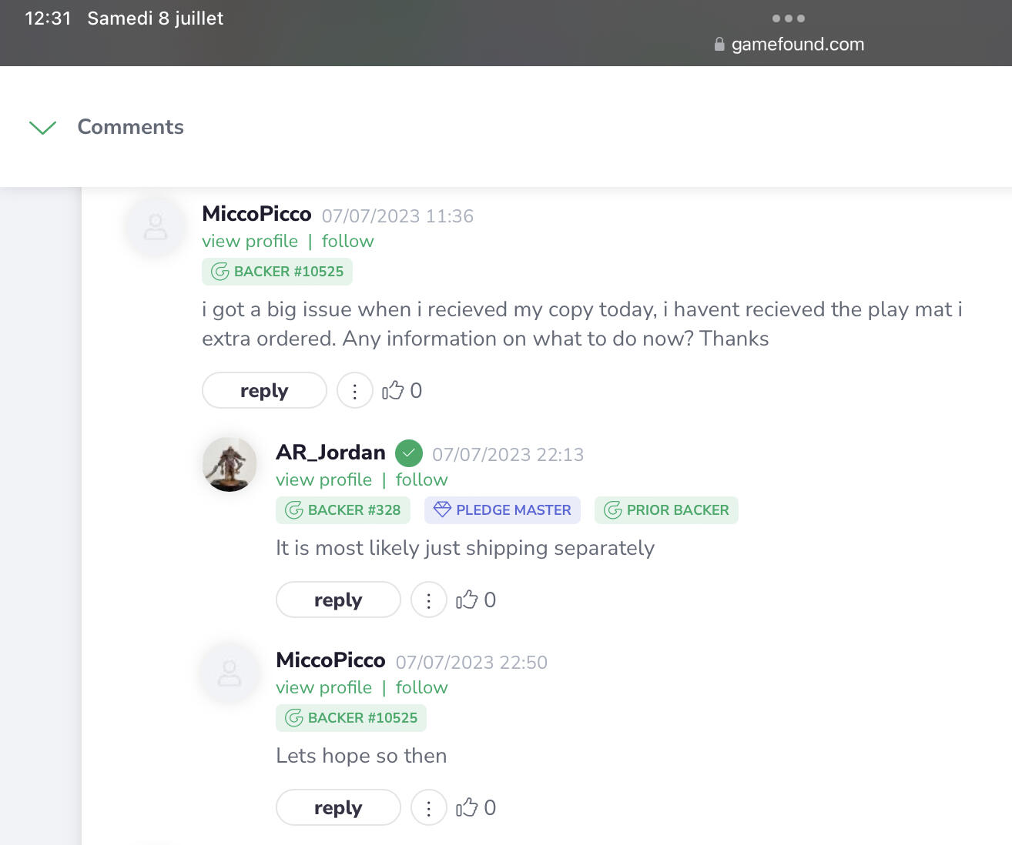Open options menu on 'Lets hope so then' comment
Screen dimensions: 1012x845
point(428,808)
